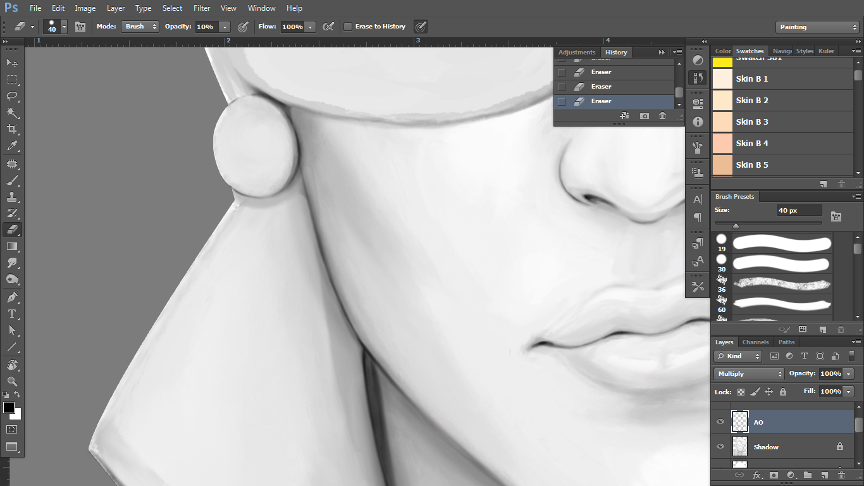
Task: Select the Brush tool in toolbox
Action: (x=12, y=180)
